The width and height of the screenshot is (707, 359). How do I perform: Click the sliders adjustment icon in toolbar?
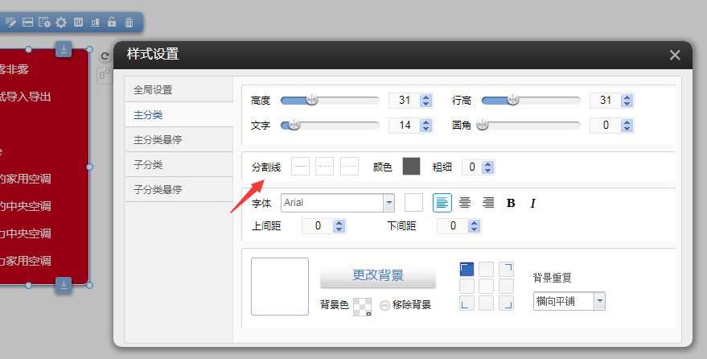pyautogui.click(x=78, y=23)
